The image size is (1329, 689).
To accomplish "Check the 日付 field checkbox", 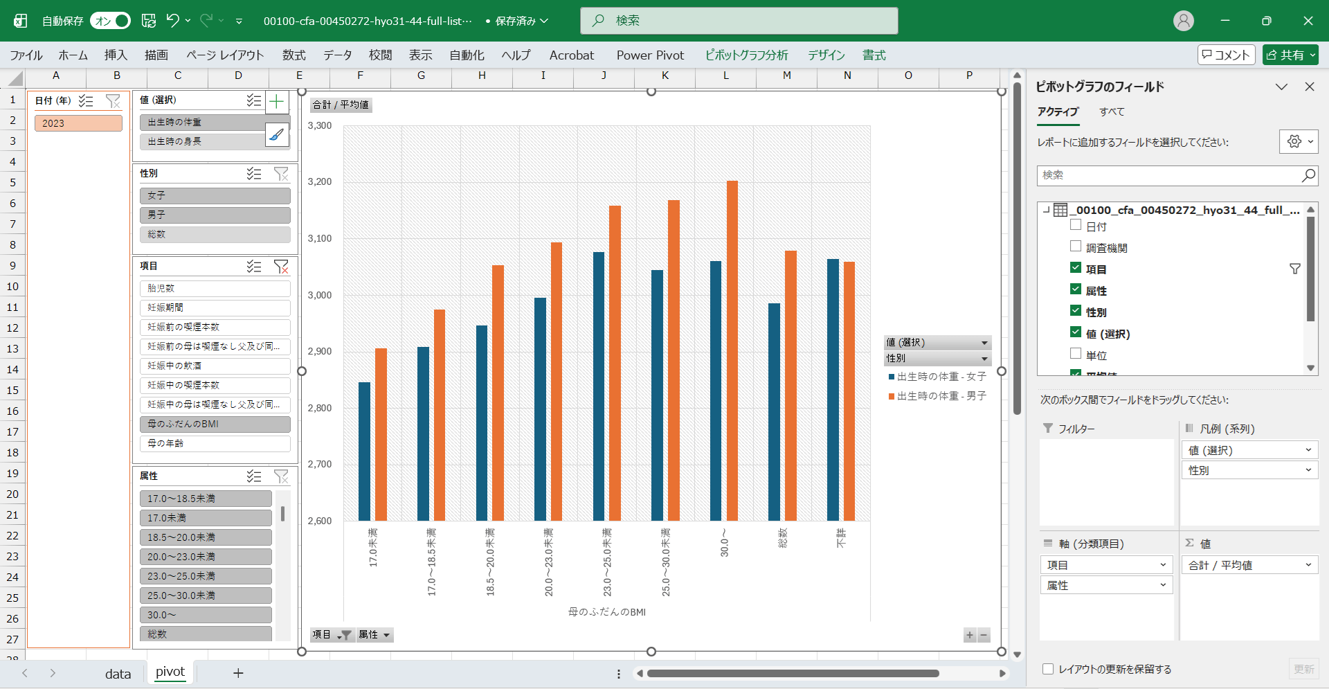I will pos(1076,225).
